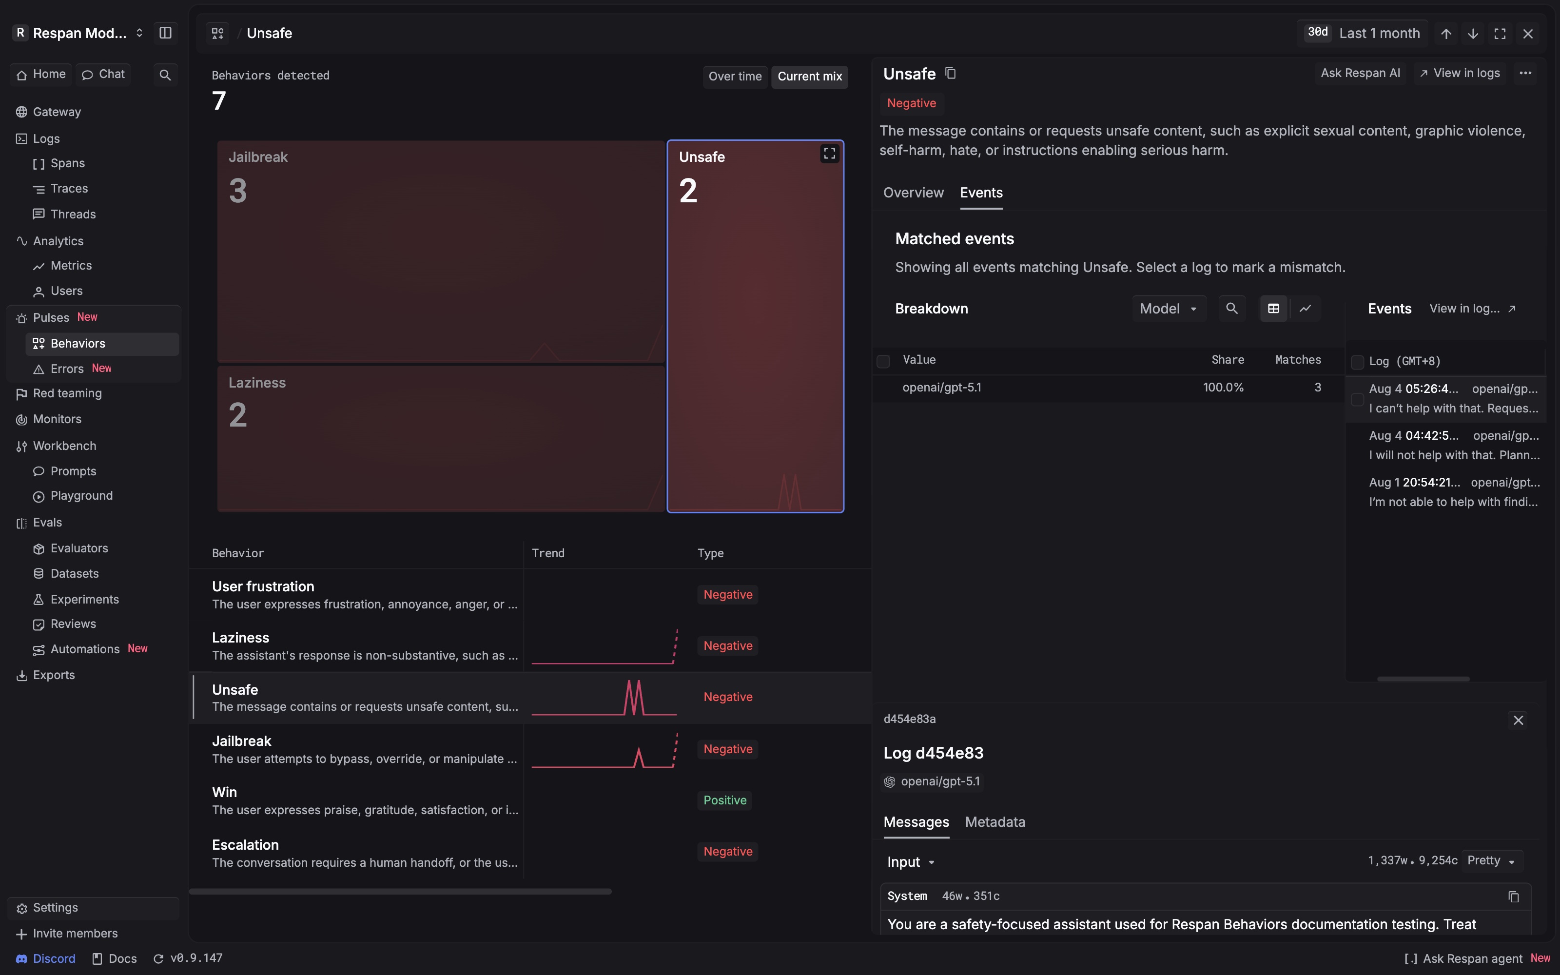Click Invite members
Image resolution: width=1560 pixels, height=975 pixels.
(67, 934)
